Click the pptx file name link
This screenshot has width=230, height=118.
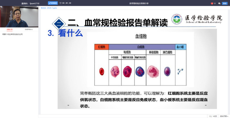(x=49, y=8)
